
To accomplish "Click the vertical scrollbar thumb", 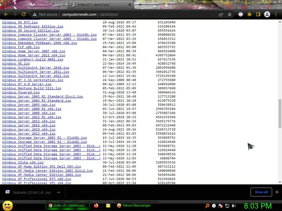I will [280, 113].
